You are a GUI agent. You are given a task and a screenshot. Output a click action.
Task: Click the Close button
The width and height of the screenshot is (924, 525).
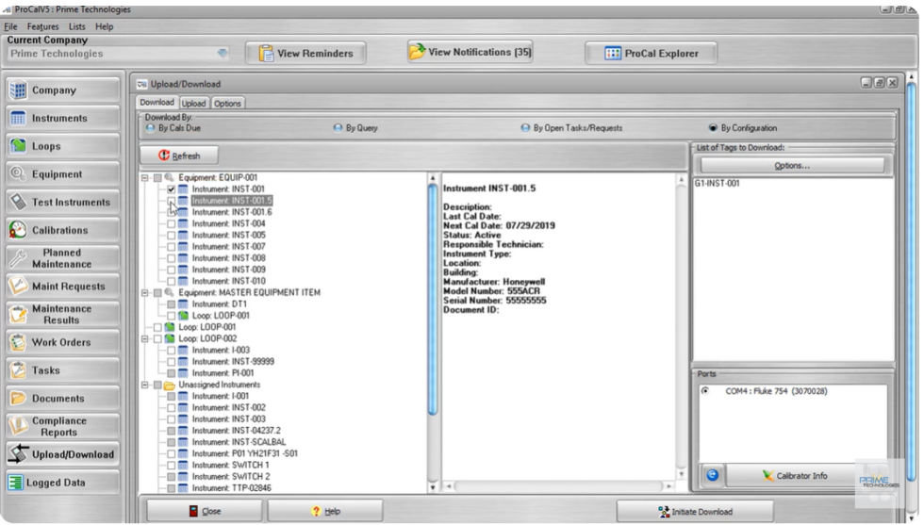[x=204, y=511]
